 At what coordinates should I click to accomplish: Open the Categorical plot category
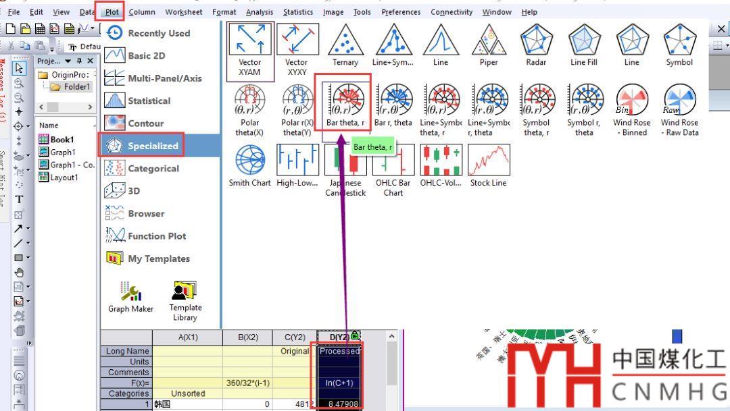161,168
